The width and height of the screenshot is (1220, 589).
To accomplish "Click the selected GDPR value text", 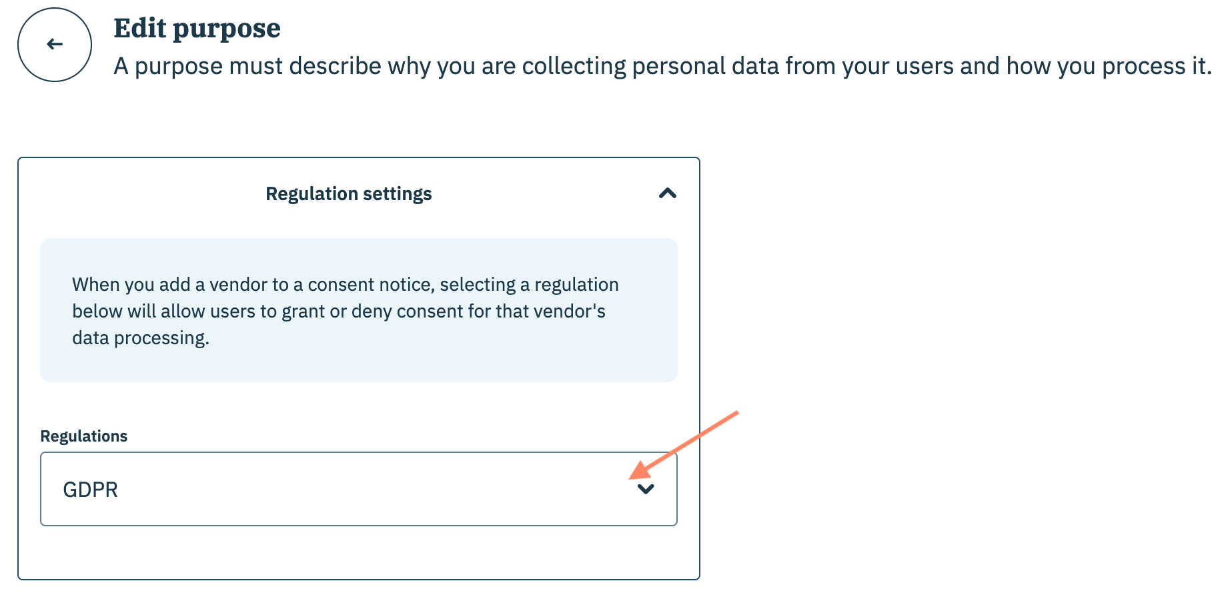I will [x=90, y=490].
